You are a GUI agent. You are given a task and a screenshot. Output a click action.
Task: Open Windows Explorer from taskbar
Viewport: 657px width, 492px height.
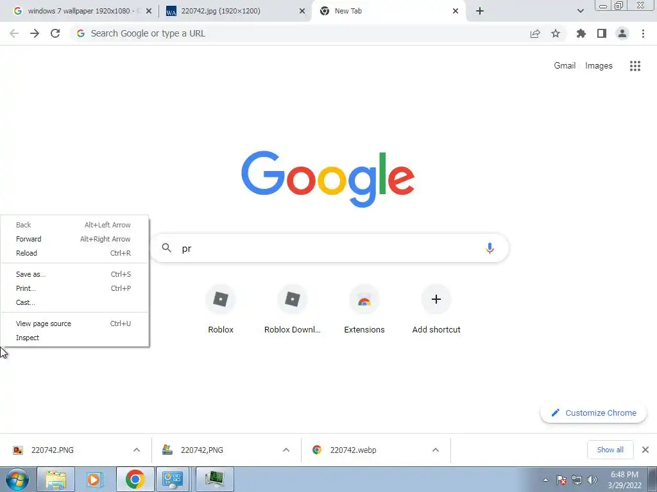click(x=56, y=479)
